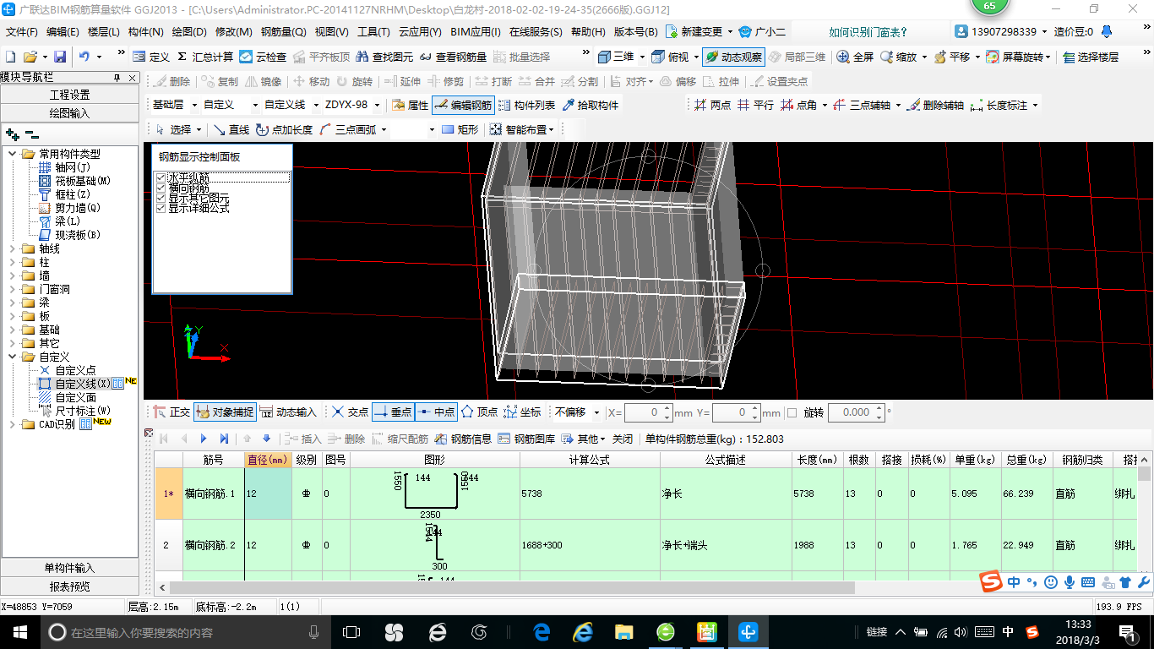This screenshot has width=1154, height=649.
Task: Click 平行 parallel axis tool
Action: coord(755,105)
